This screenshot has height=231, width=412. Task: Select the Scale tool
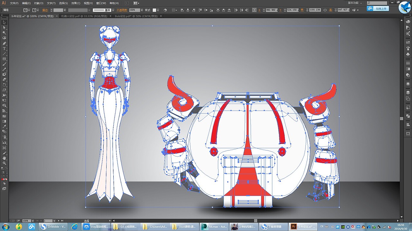[x=5, y=90]
